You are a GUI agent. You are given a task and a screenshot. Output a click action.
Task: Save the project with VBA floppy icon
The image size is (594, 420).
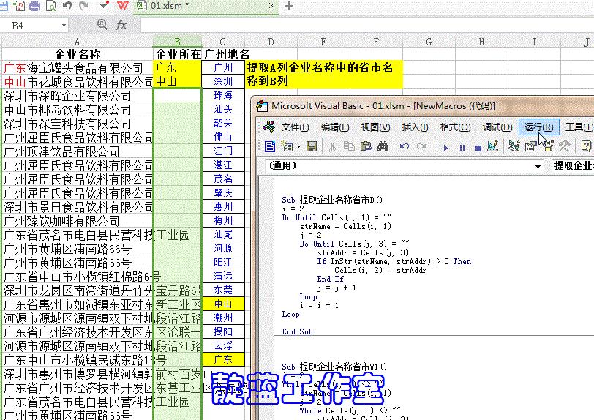312,146
